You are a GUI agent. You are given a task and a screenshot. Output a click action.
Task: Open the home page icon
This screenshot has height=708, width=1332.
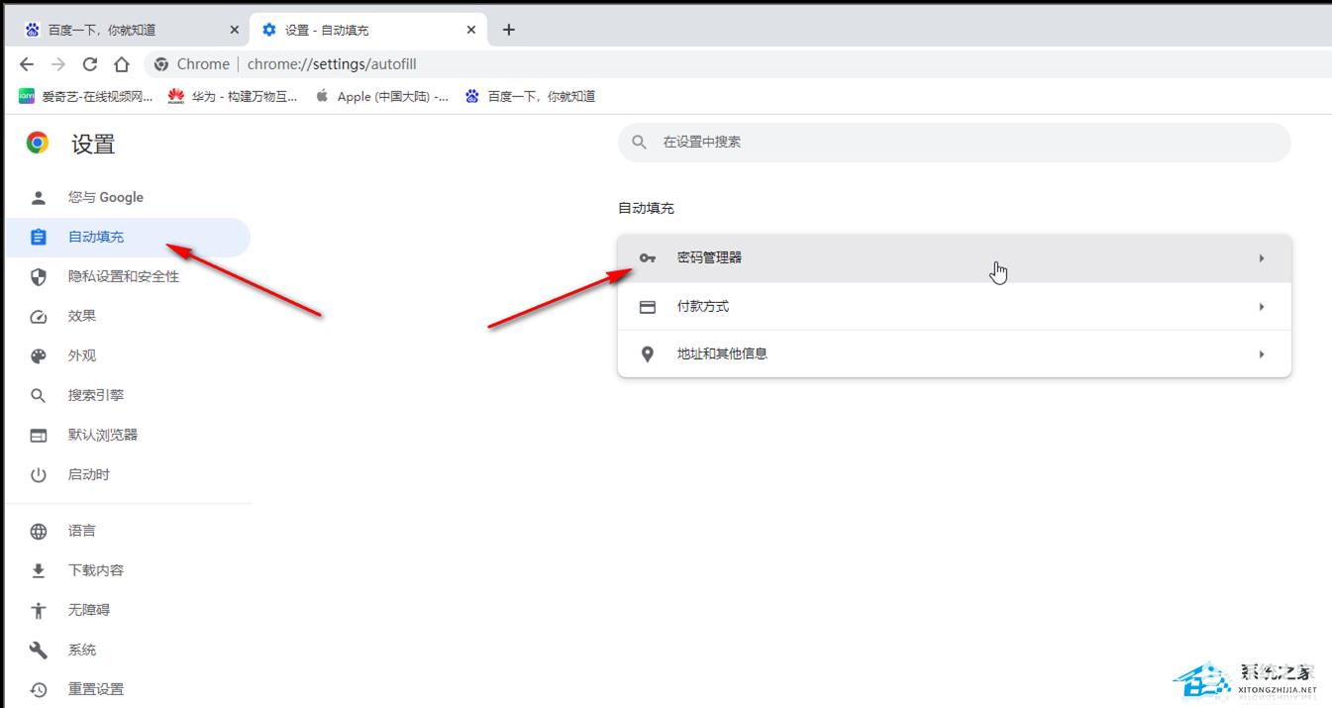coord(122,64)
